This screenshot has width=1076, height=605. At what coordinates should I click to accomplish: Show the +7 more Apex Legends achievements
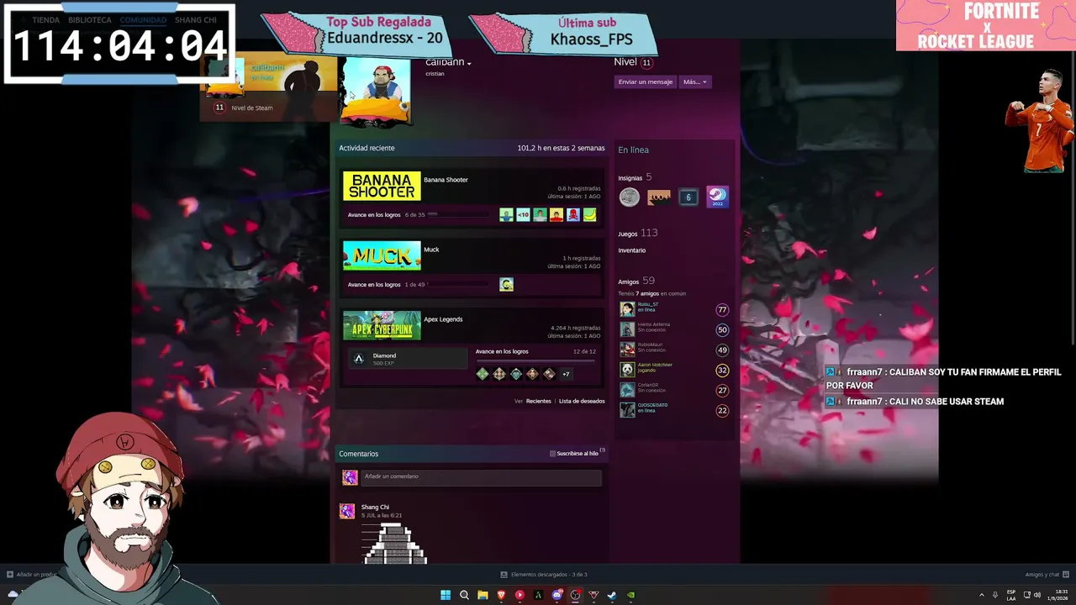pyautogui.click(x=566, y=374)
